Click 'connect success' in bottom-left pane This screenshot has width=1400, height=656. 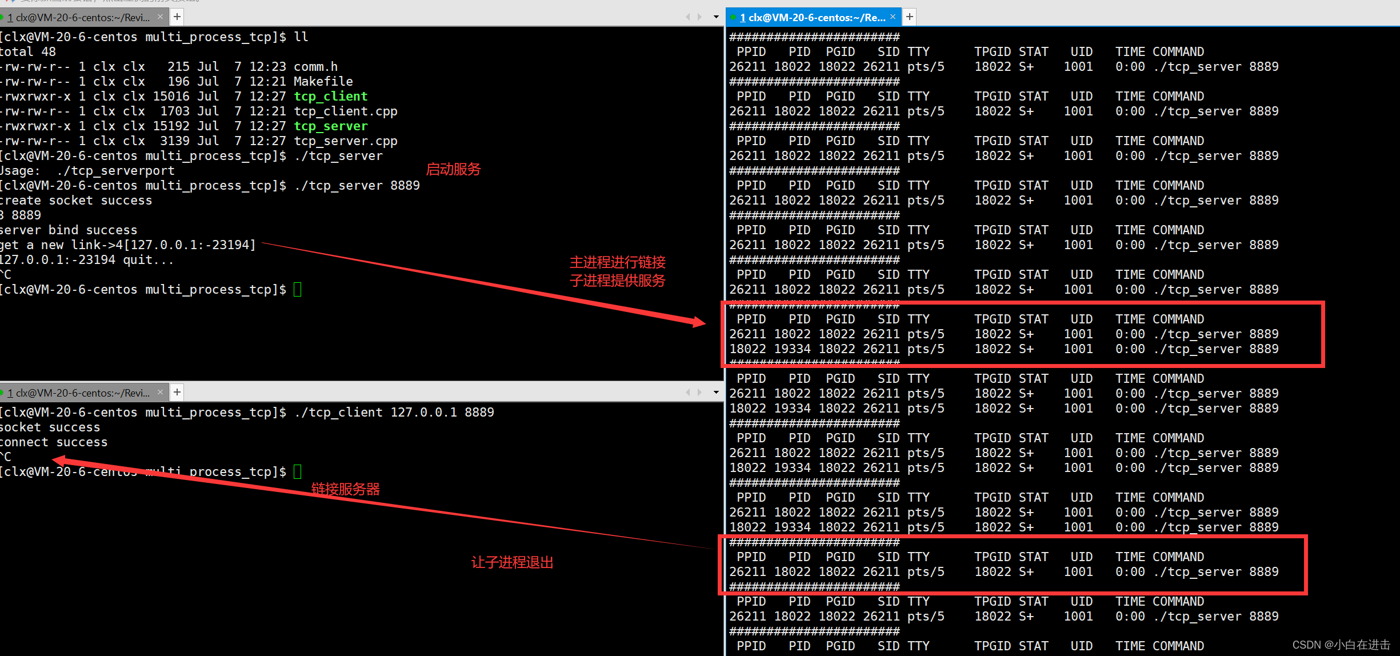pos(54,442)
